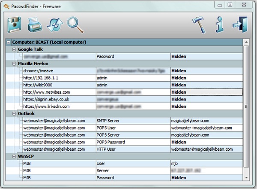Viewport: 257px width, 189px height.
Task: Collapse the Outlook group
Action: 14,114
